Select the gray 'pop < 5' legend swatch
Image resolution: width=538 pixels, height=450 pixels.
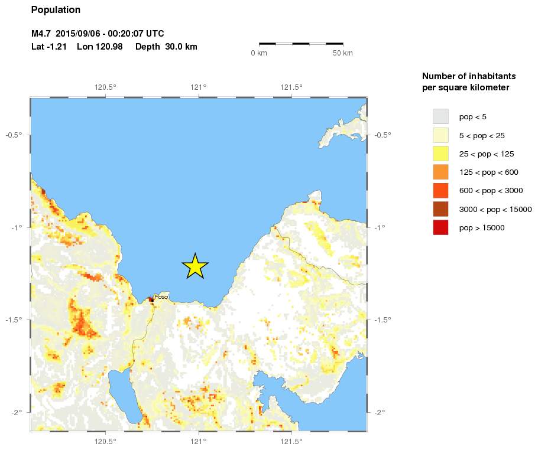coord(440,117)
